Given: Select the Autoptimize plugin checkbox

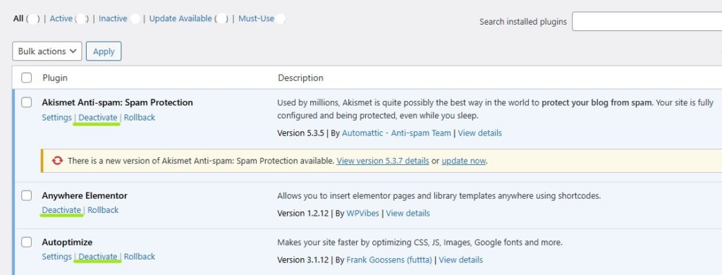Looking at the screenshot, I should (x=27, y=242).
